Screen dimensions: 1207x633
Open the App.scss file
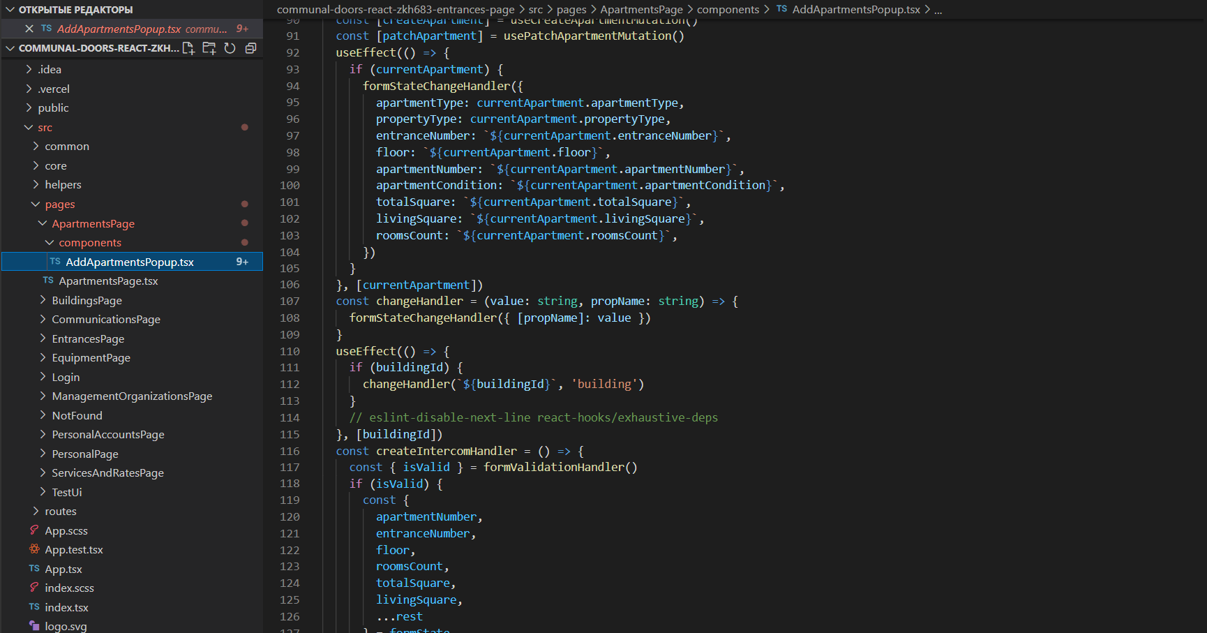click(x=66, y=530)
